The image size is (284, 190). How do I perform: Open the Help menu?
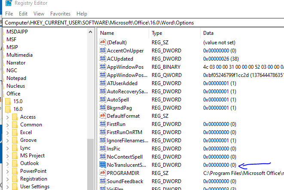coord(82,14)
